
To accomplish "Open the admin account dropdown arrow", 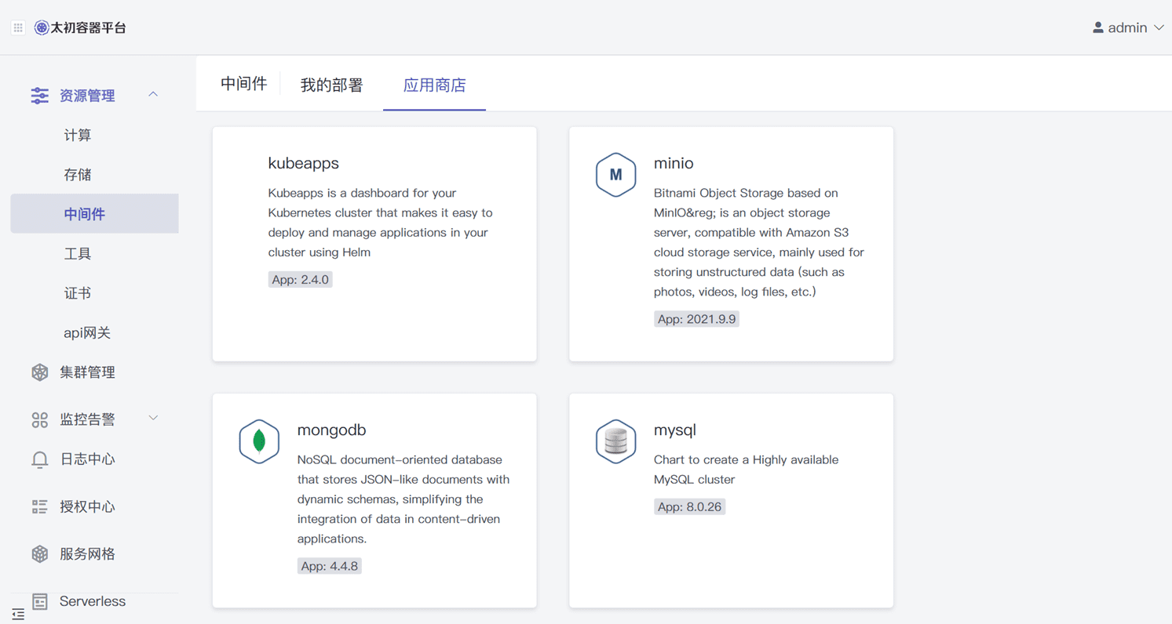I will pos(1159,27).
